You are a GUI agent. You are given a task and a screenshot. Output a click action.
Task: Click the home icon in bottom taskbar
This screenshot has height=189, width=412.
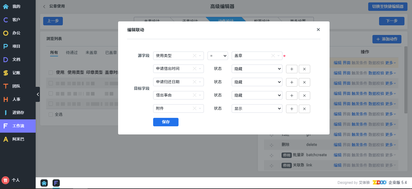tap(44, 183)
